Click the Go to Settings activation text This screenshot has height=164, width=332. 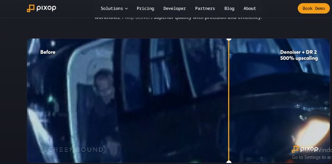click(x=312, y=157)
